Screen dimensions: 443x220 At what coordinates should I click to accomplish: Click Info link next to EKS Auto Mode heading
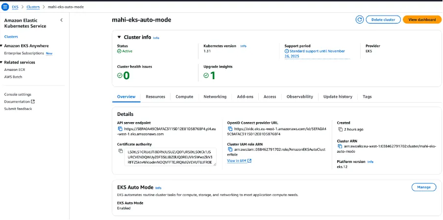coord(158,188)
